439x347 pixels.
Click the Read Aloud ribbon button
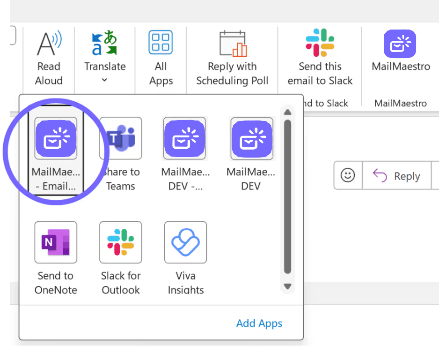point(49,58)
